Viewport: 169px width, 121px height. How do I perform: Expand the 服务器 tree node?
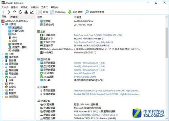click(x=3, y=61)
